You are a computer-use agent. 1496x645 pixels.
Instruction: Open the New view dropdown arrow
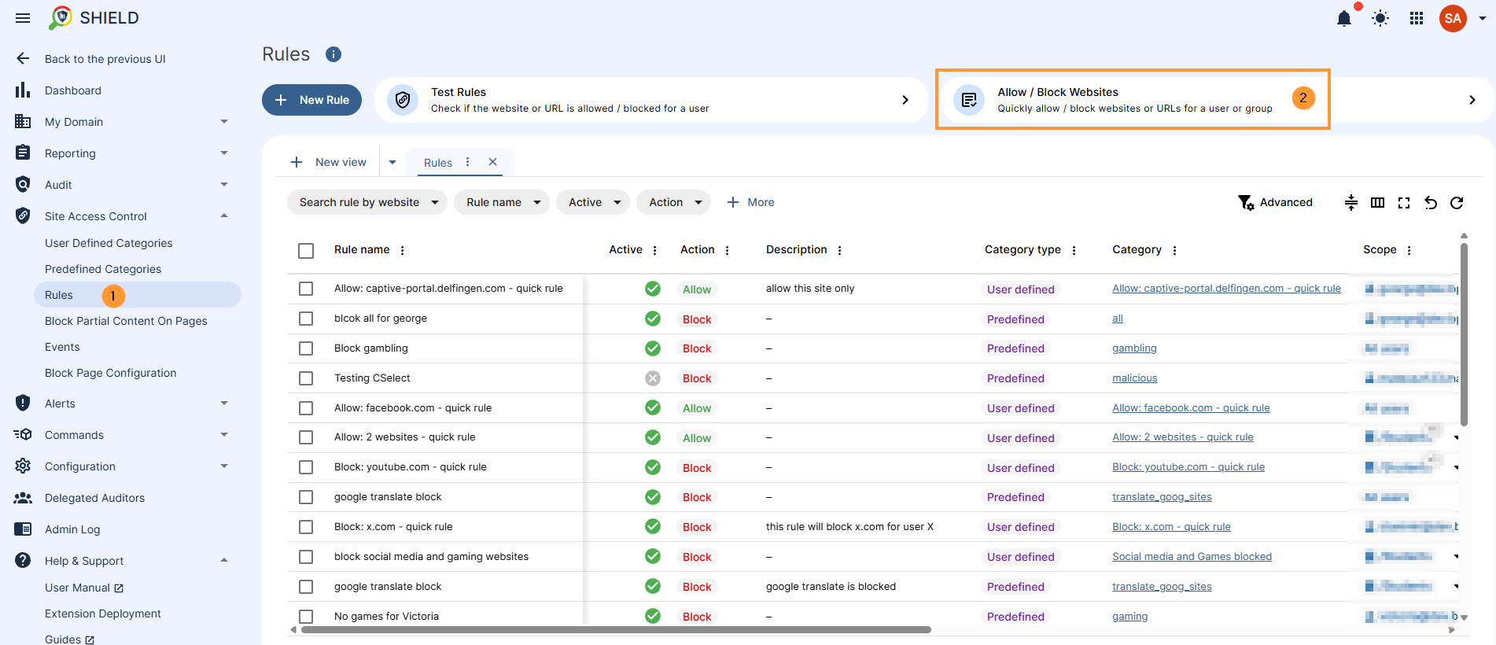(392, 162)
